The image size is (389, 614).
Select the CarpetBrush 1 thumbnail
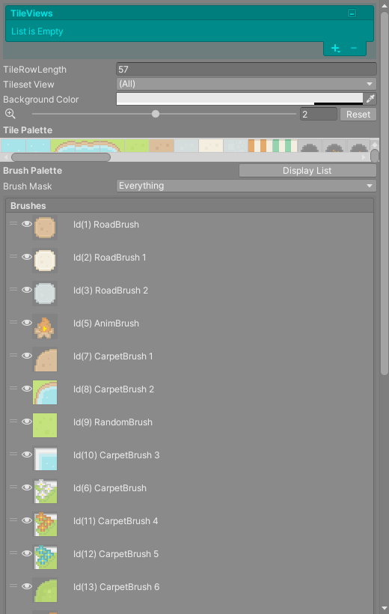point(45,359)
